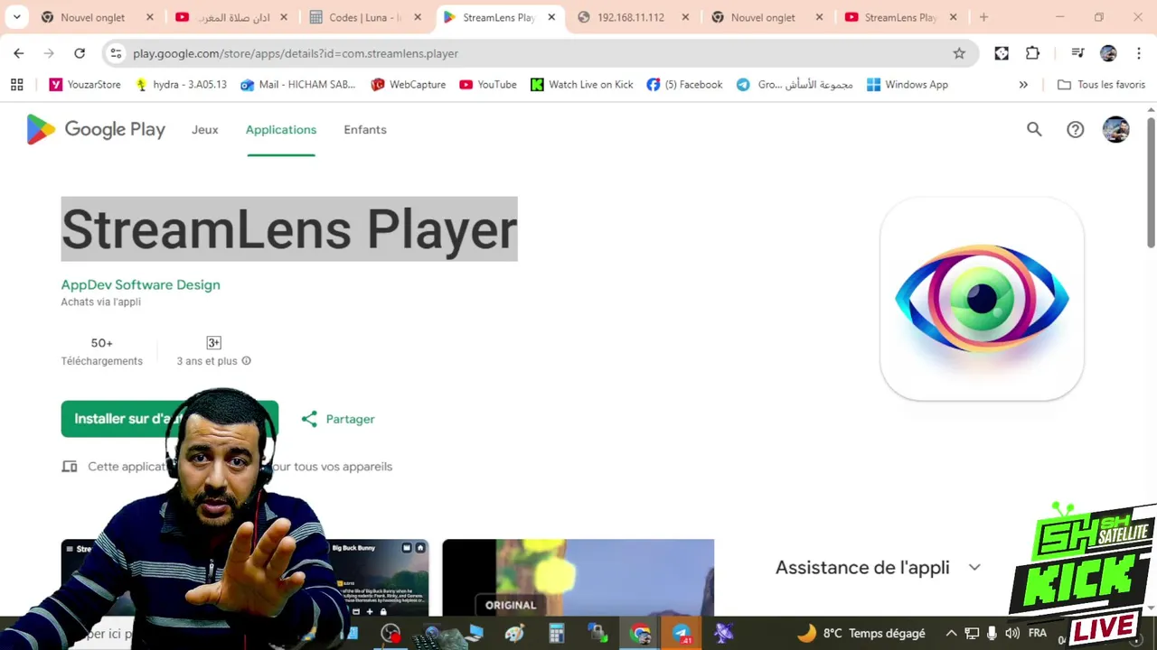This screenshot has height=650, width=1157.
Task: Open the Calculator icon on the taskbar
Action: (557, 634)
